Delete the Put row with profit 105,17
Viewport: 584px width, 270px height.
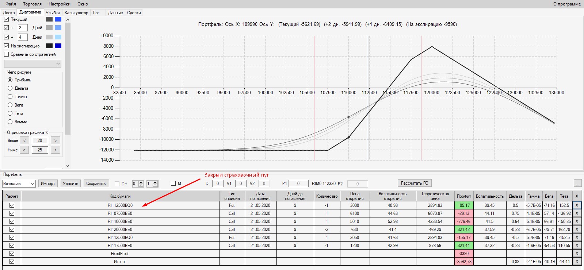[x=577, y=205]
